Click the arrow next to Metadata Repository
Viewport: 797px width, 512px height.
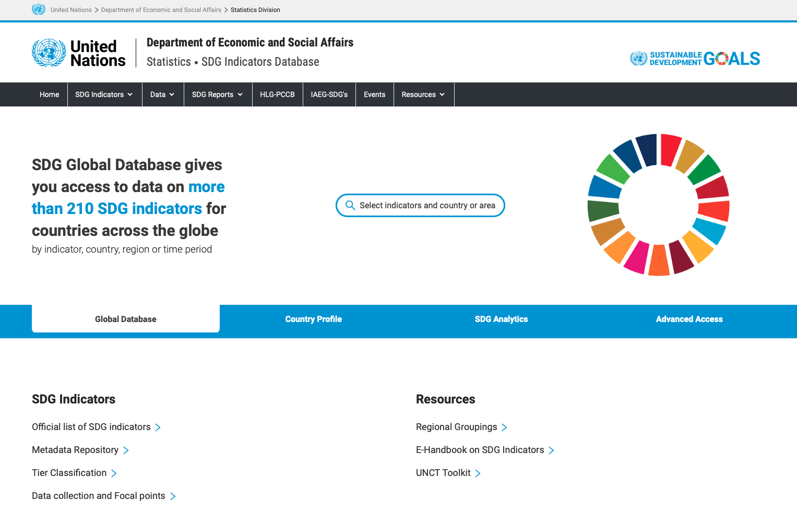(x=126, y=450)
